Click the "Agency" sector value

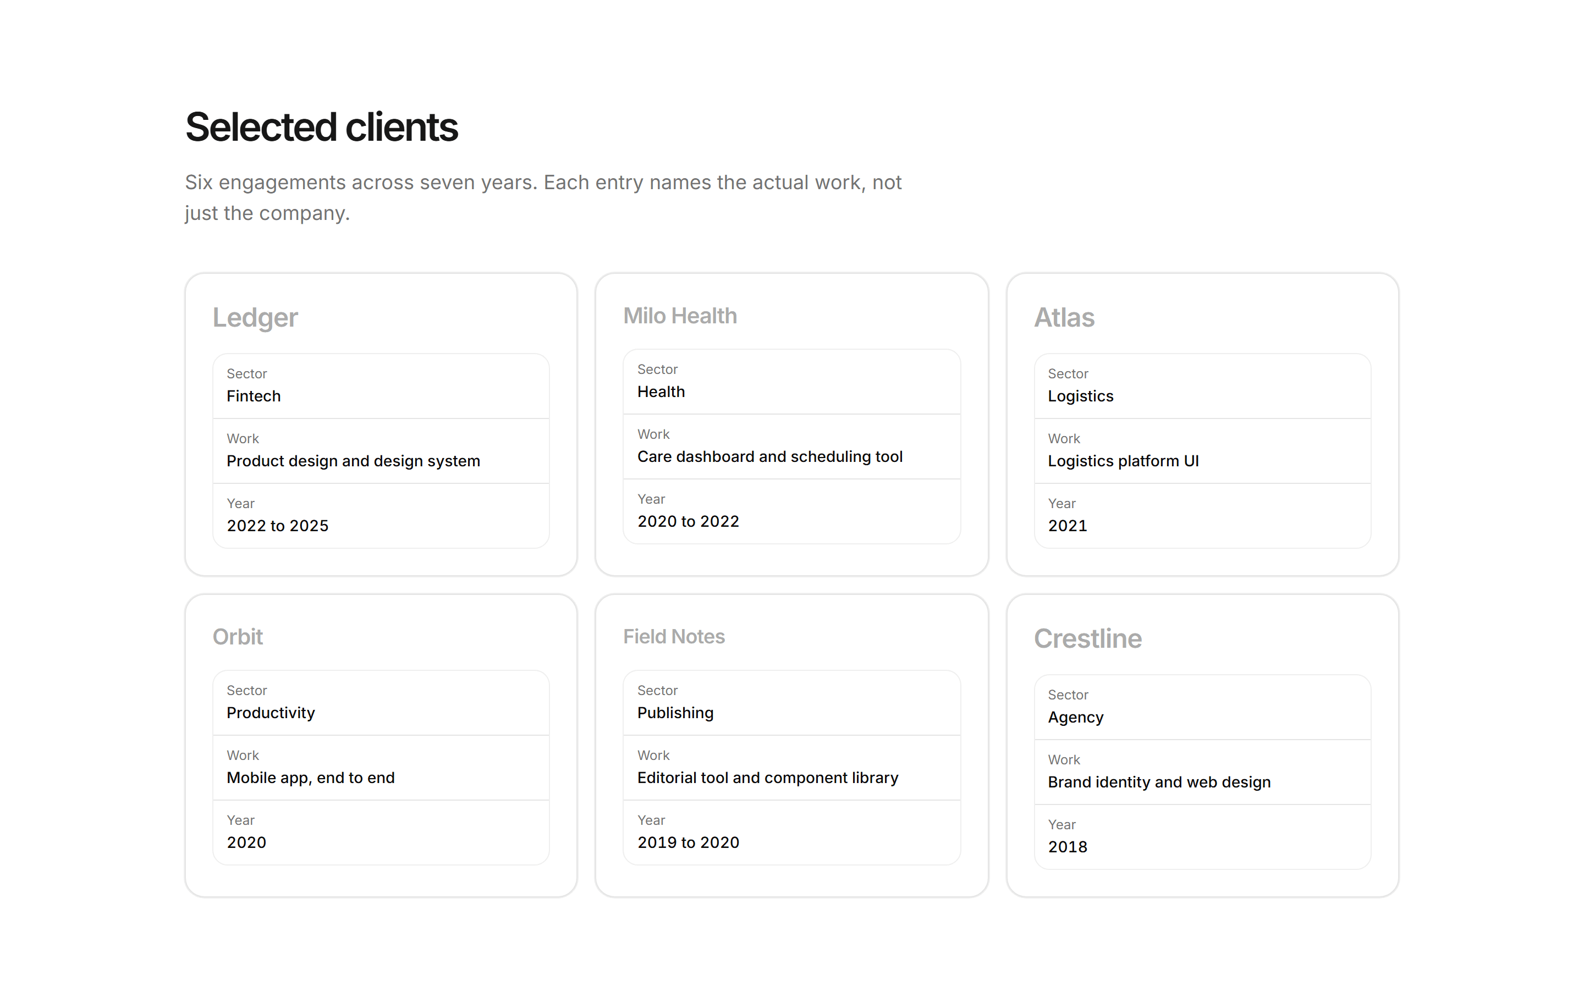(x=1075, y=718)
